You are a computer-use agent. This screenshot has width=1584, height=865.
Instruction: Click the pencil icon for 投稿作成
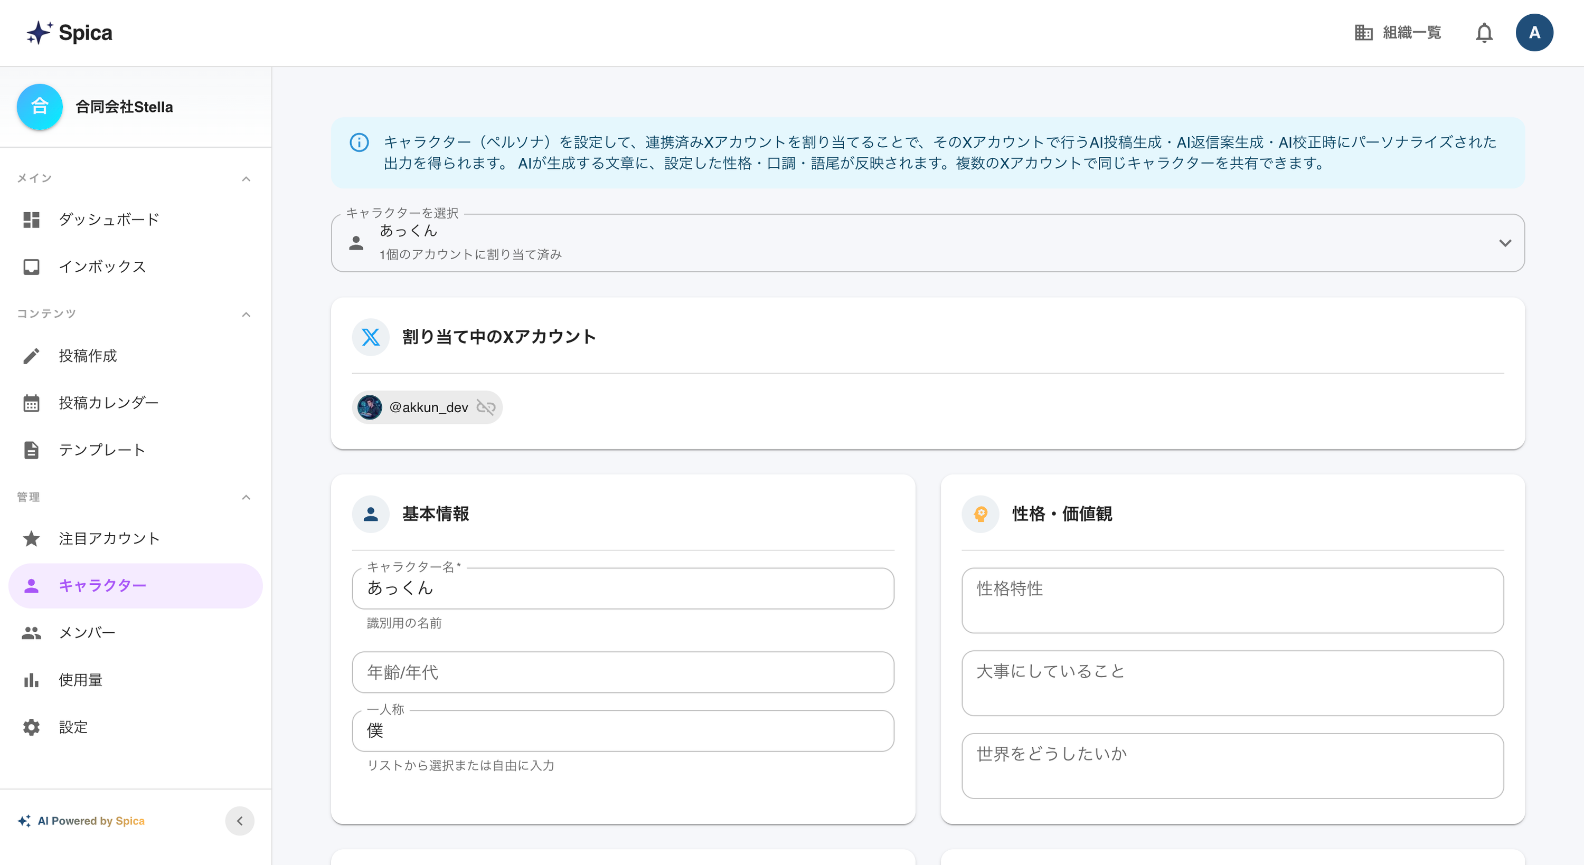click(31, 355)
